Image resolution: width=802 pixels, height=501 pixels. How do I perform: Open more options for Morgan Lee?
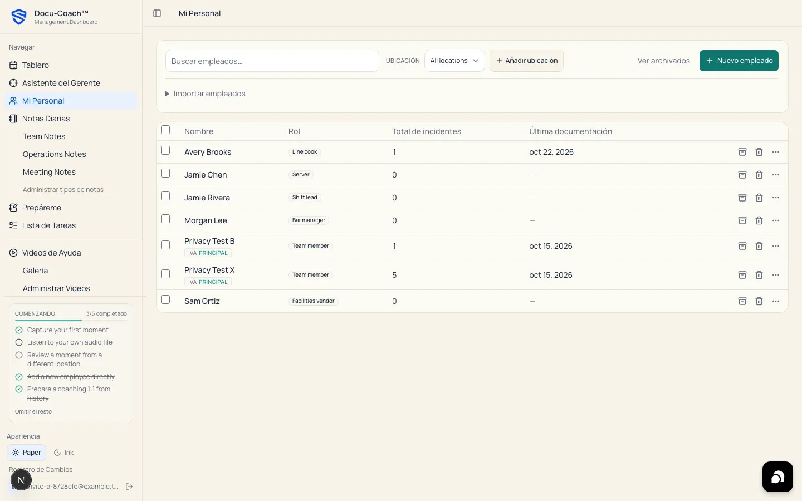(776, 220)
